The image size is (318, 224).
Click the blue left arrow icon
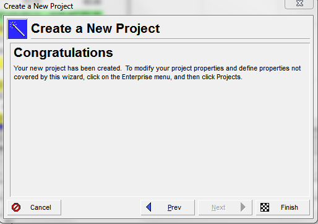(148, 207)
